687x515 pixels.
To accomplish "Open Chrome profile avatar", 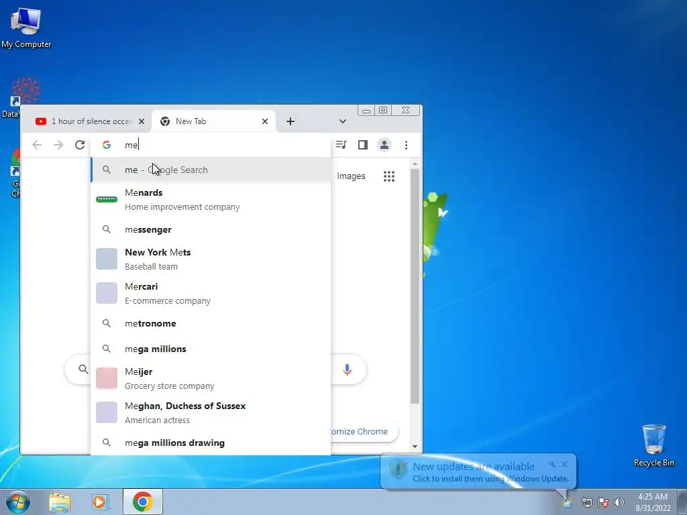I will (384, 145).
